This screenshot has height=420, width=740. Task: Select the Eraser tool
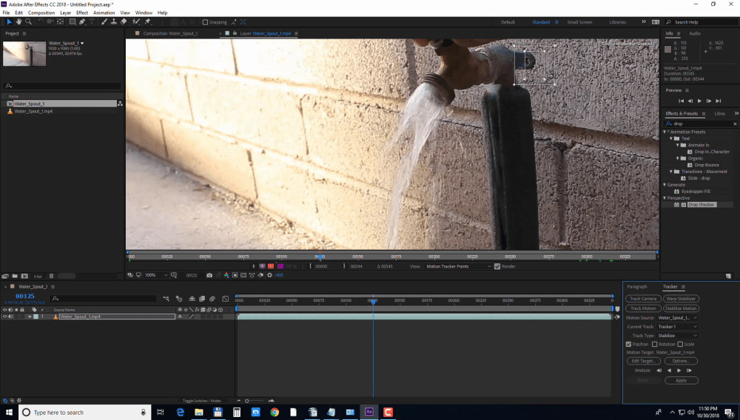click(124, 21)
